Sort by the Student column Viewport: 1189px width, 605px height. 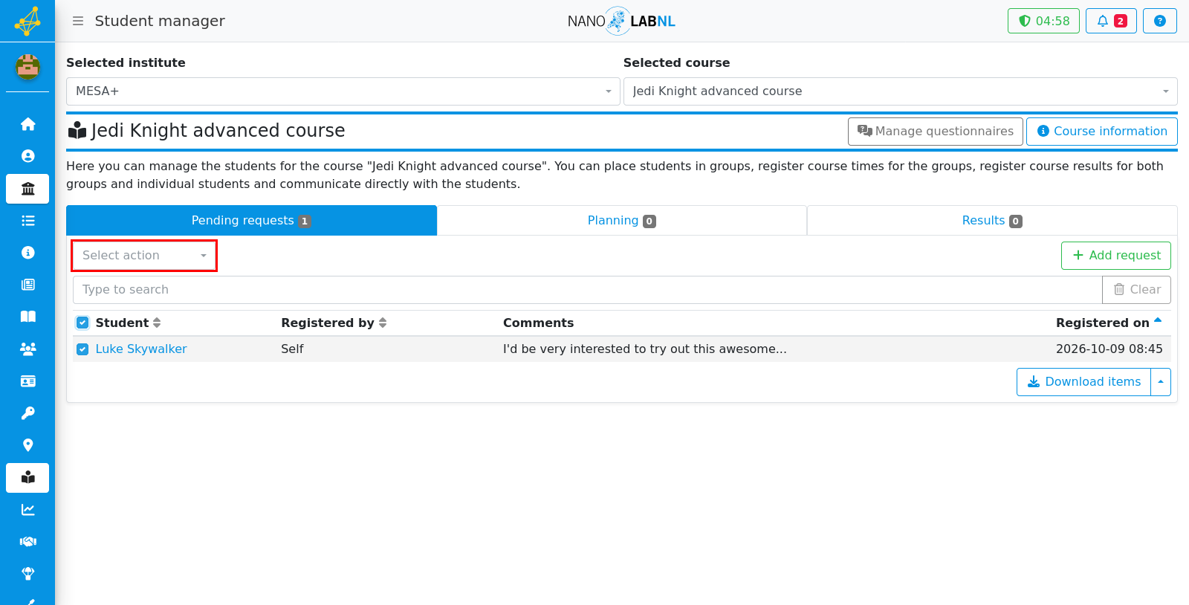128,323
